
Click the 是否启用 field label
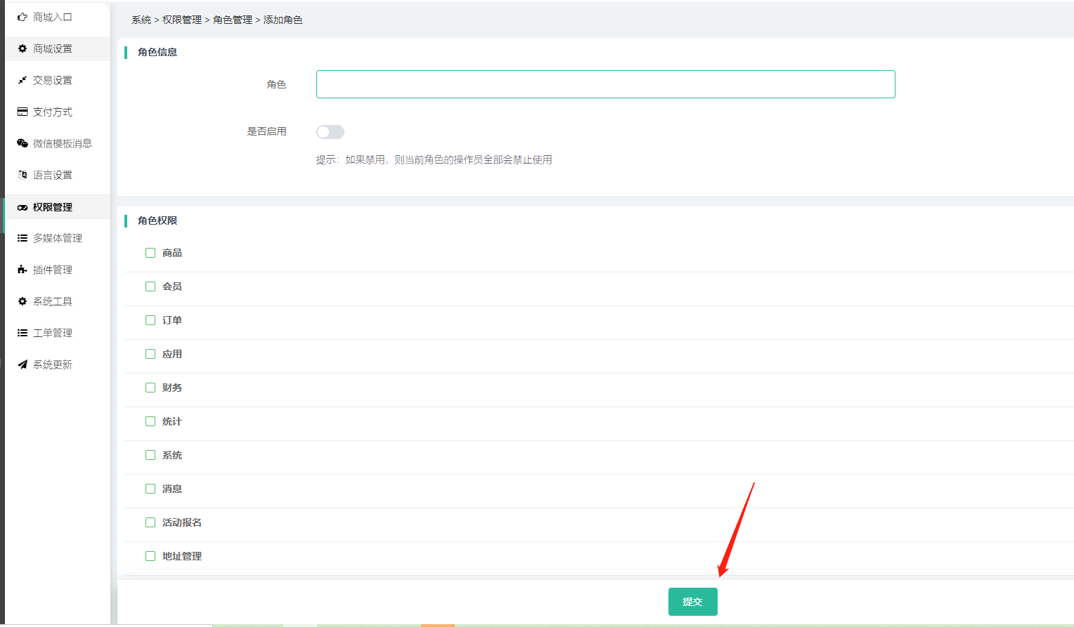coord(267,131)
